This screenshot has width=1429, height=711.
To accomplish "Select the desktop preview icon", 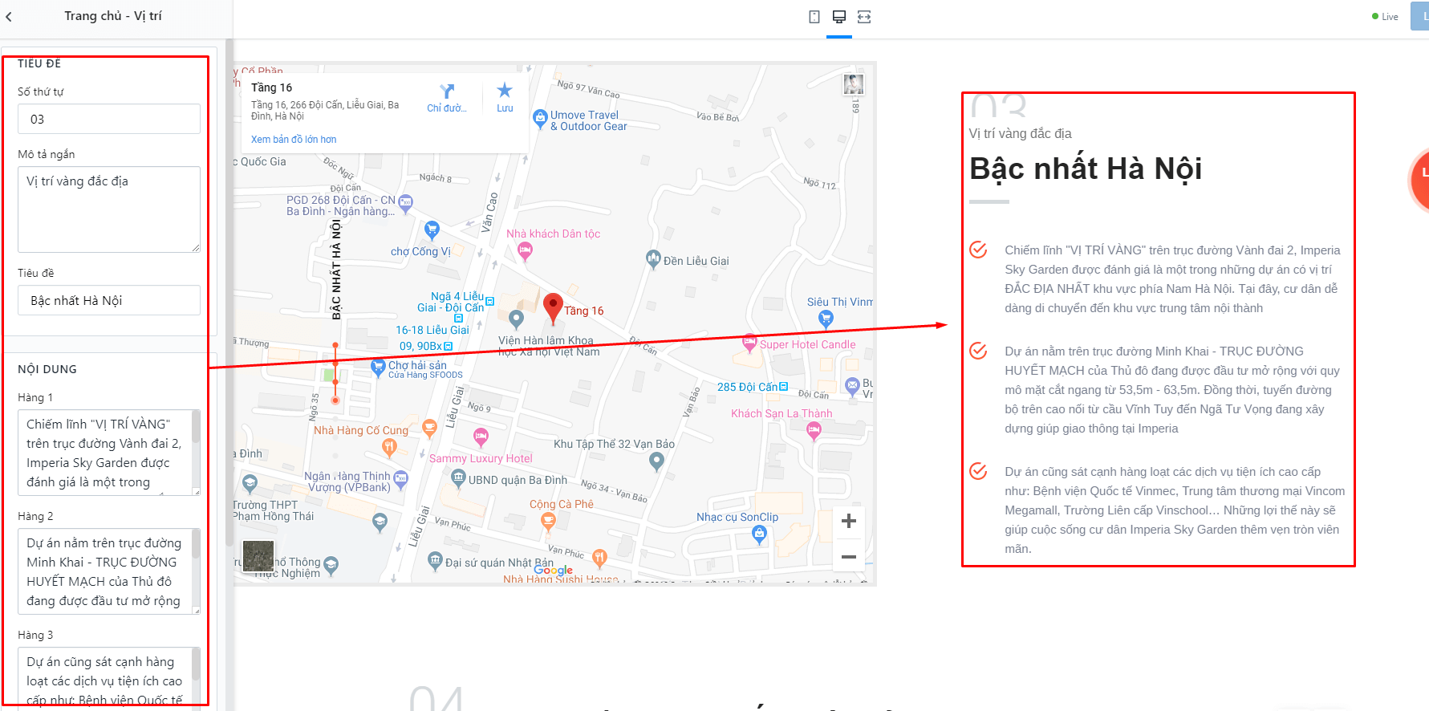I will point(839,17).
